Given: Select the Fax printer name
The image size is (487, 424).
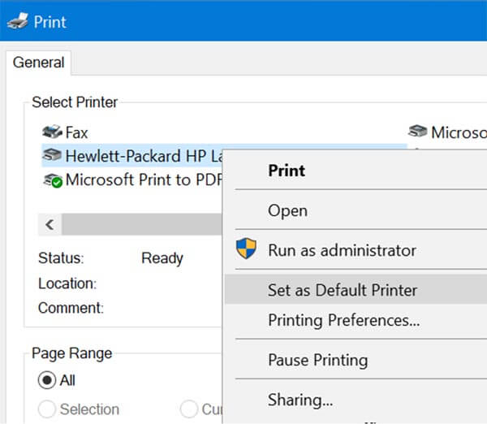Looking at the screenshot, I should (77, 132).
